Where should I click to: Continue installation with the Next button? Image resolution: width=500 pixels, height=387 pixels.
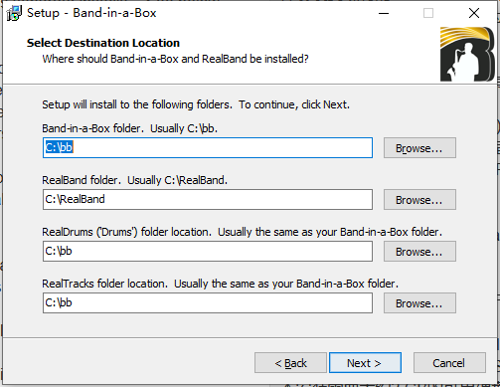[x=365, y=363]
